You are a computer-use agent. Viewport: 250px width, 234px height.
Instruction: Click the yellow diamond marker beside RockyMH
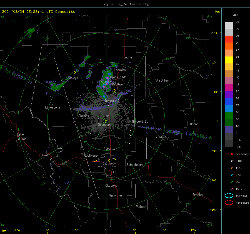click(x=74, y=73)
